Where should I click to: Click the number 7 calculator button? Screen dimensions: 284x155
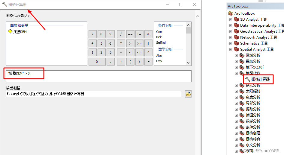(x=92, y=34)
